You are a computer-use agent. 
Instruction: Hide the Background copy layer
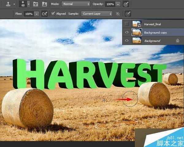[126, 32]
